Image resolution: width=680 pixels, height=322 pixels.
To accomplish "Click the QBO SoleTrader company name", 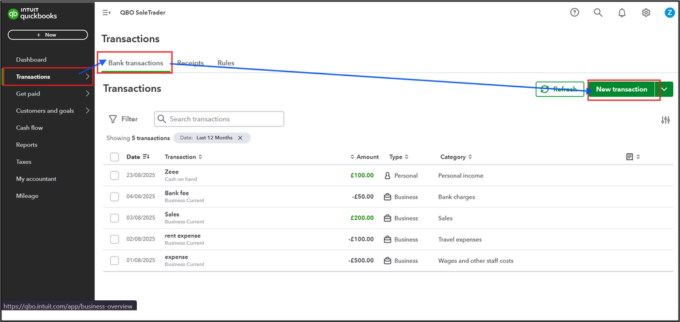I will tap(143, 12).
